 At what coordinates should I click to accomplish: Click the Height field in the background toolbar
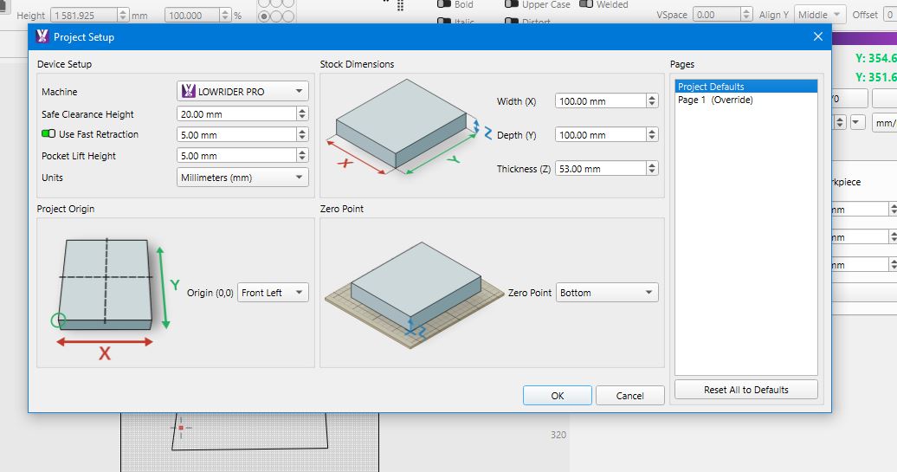(x=84, y=16)
